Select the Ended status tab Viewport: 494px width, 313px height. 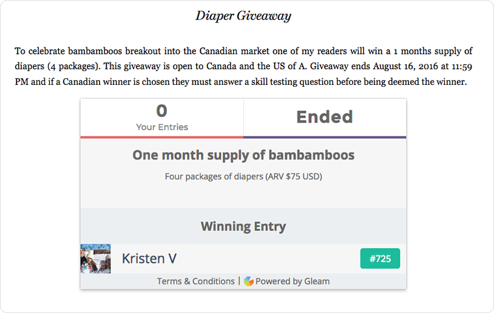pyautogui.click(x=325, y=116)
